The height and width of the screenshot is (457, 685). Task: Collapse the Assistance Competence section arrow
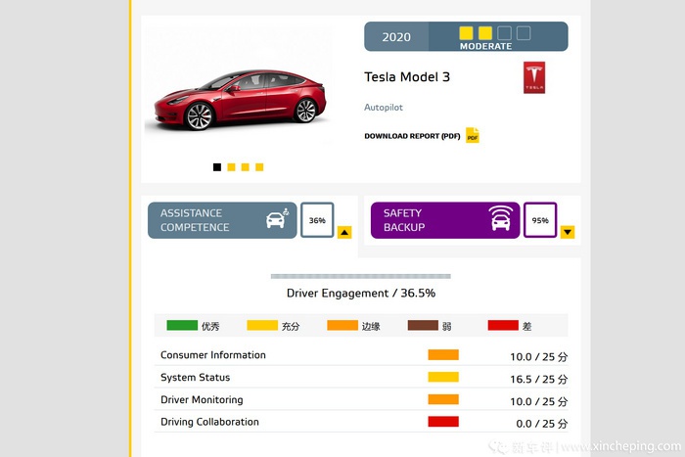click(x=344, y=233)
